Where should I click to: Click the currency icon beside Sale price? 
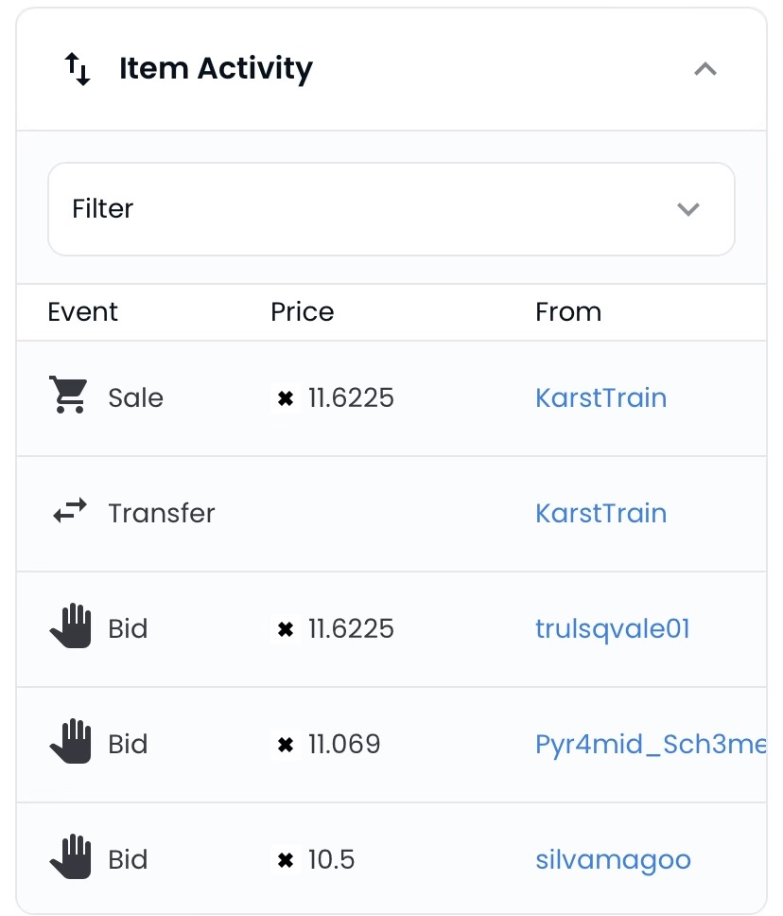286,398
